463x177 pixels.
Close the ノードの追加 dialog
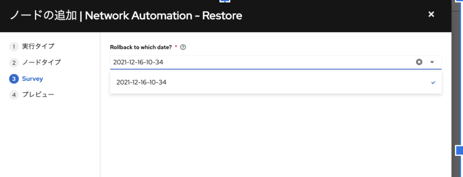(x=431, y=14)
